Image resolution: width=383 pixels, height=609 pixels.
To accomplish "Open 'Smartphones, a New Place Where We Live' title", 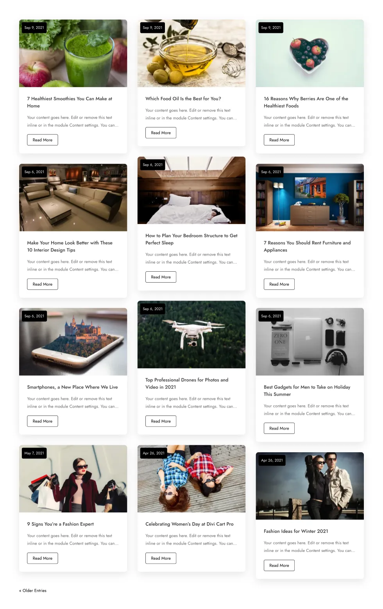I will (x=72, y=387).
